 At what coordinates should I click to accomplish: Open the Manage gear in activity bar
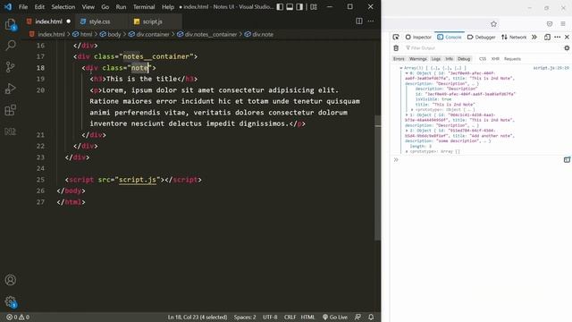(11, 301)
